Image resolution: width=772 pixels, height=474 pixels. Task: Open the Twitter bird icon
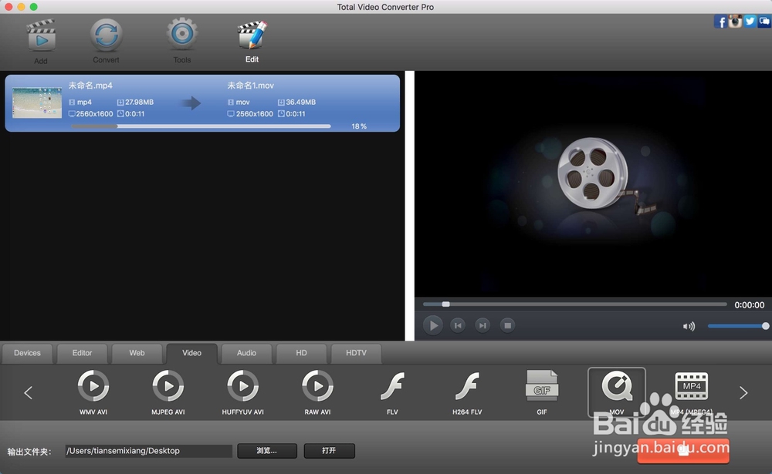[x=750, y=21]
